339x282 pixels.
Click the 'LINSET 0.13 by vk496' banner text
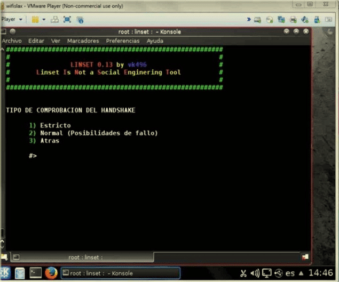point(108,65)
